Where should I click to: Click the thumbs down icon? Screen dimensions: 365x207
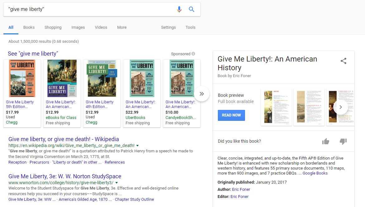pos(343,141)
